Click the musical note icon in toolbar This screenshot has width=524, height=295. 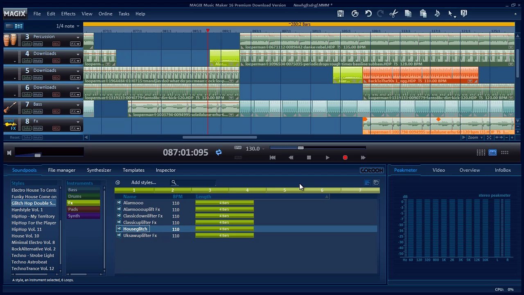437,14
